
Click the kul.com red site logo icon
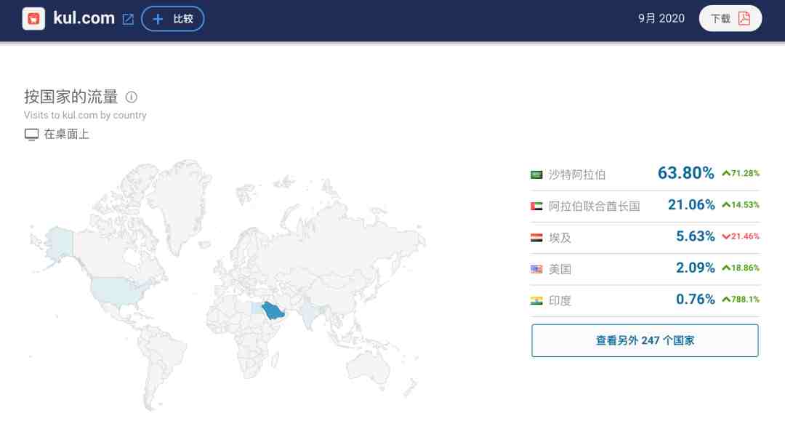pyautogui.click(x=33, y=19)
